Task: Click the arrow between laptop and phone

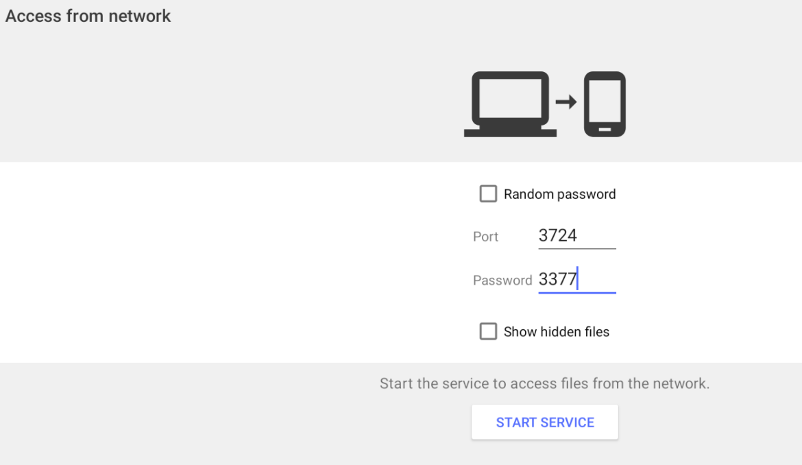Action: (x=566, y=102)
